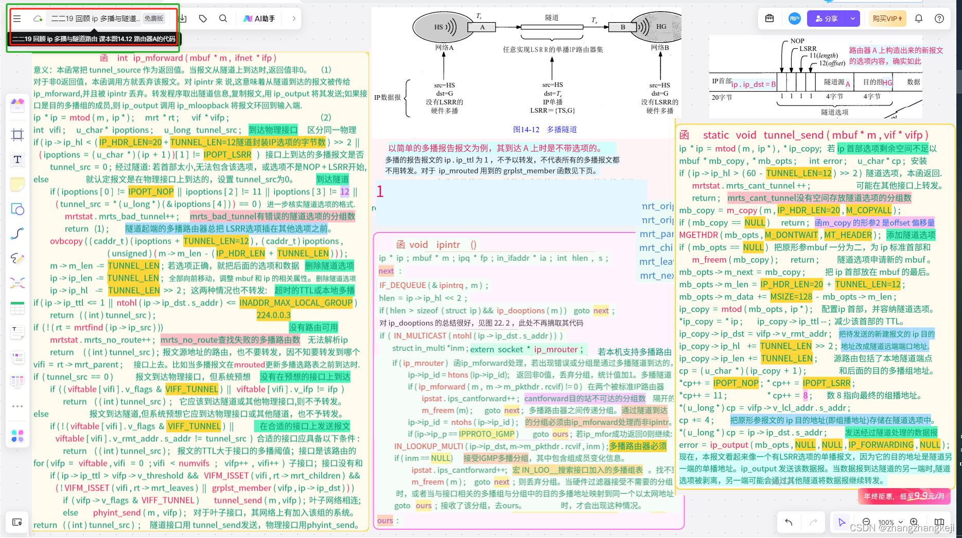This screenshot has height=538, width=962.
Task: Click the 'static void tunnel_send' heading
Action: 815,135
